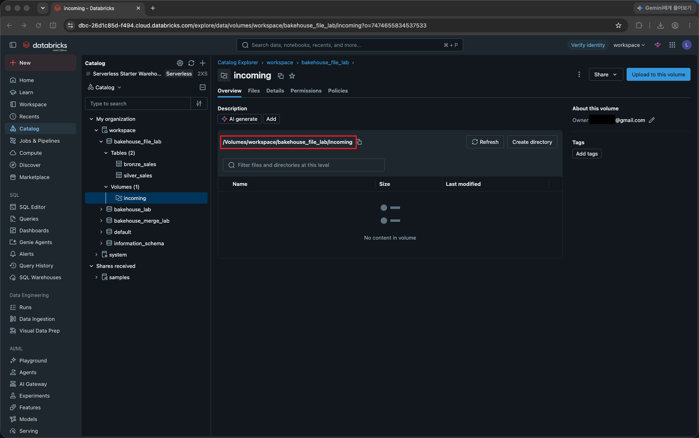Click the filter files and directories field
This screenshot has width=699, height=438.
(303, 165)
